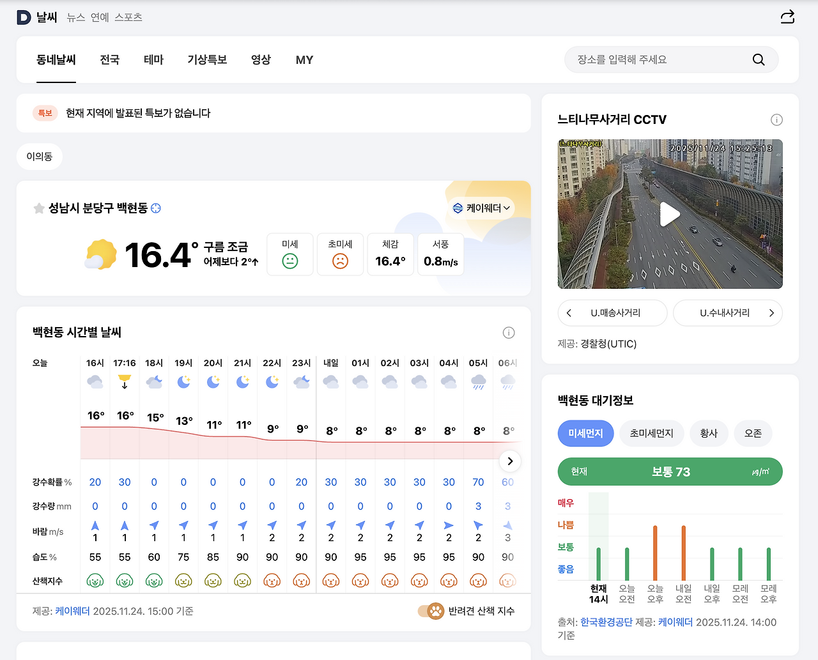Open the 기상특보 tab
This screenshot has height=660, width=818.
[x=207, y=59]
